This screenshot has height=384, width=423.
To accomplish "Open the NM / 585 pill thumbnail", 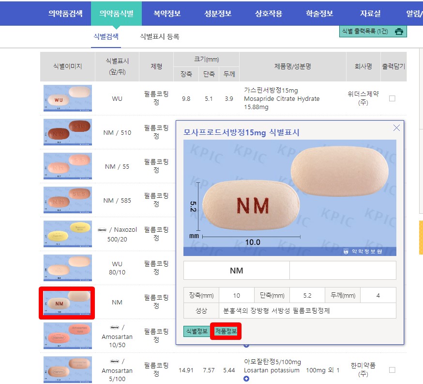I will pos(68,200).
